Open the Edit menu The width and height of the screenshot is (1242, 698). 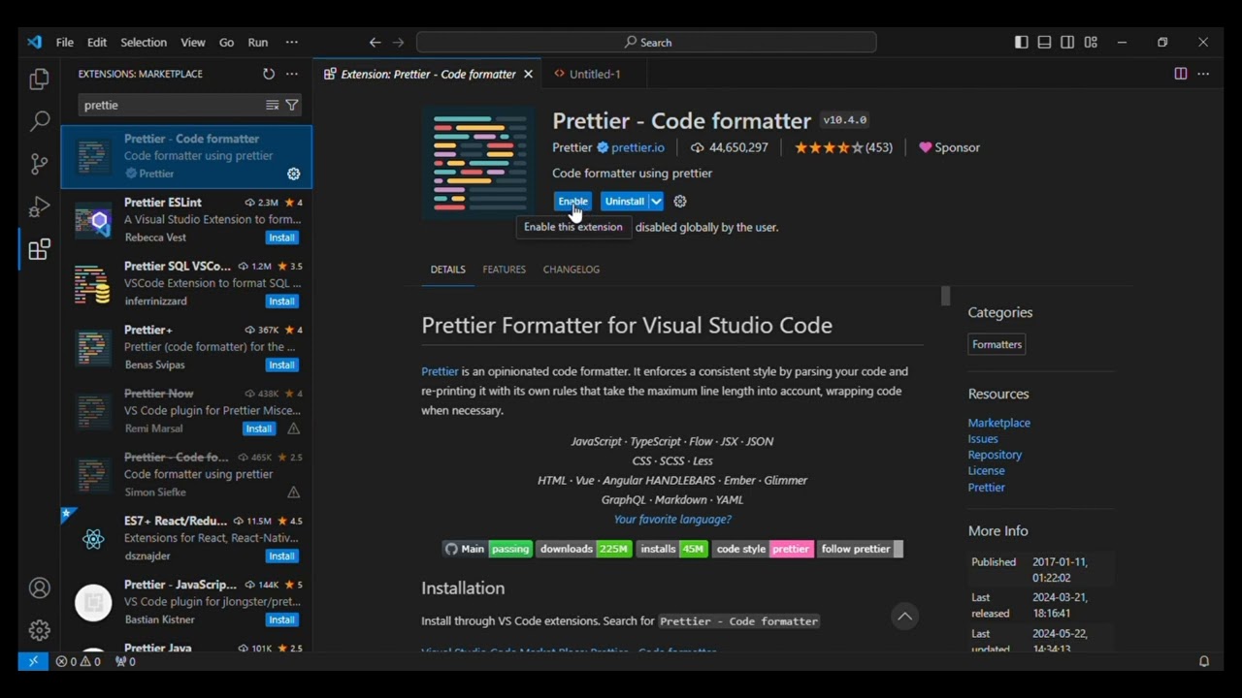97,43
